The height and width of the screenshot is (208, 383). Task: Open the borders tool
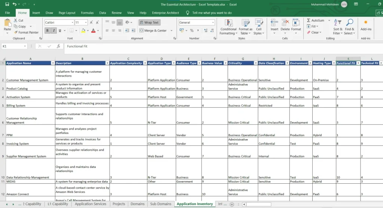pos(71,31)
